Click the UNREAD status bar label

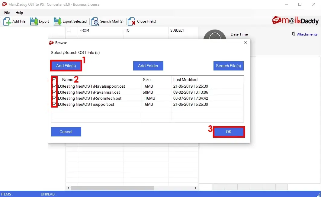[x=49, y=194]
